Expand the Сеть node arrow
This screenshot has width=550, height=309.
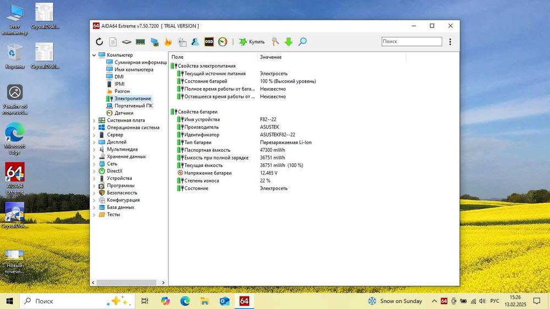[94, 164]
